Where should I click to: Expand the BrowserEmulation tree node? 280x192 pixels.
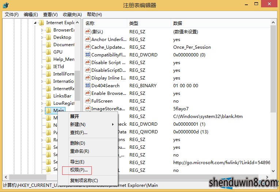click(42, 30)
